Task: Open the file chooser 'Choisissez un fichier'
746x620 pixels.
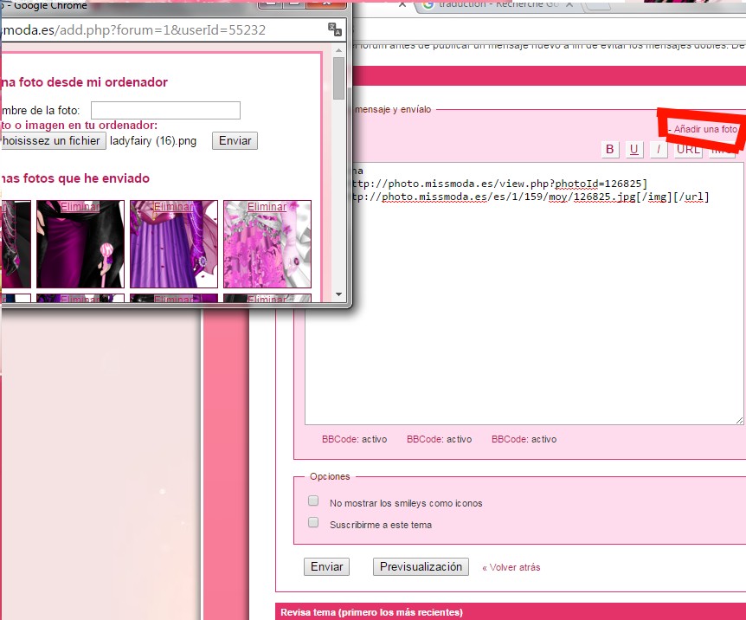Action: pyautogui.click(x=52, y=140)
